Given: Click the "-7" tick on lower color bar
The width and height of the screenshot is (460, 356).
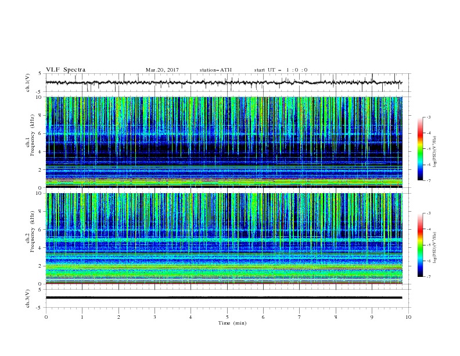Looking at the screenshot, I should [429, 277].
